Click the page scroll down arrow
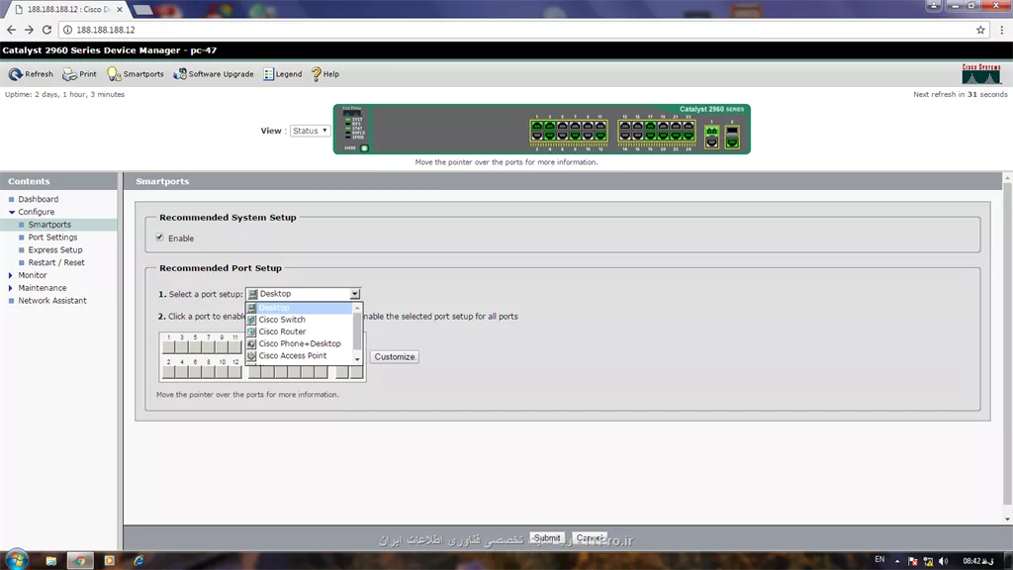This screenshot has height=570, width=1013. pos(1007,519)
